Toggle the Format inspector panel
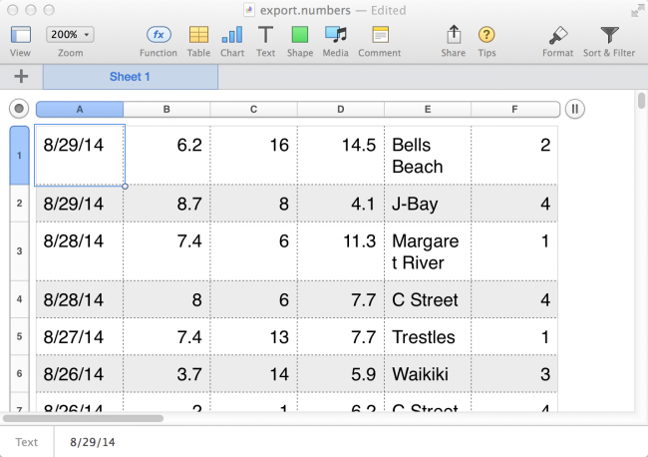Viewport: 648px width, 457px height. click(x=557, y=35)
